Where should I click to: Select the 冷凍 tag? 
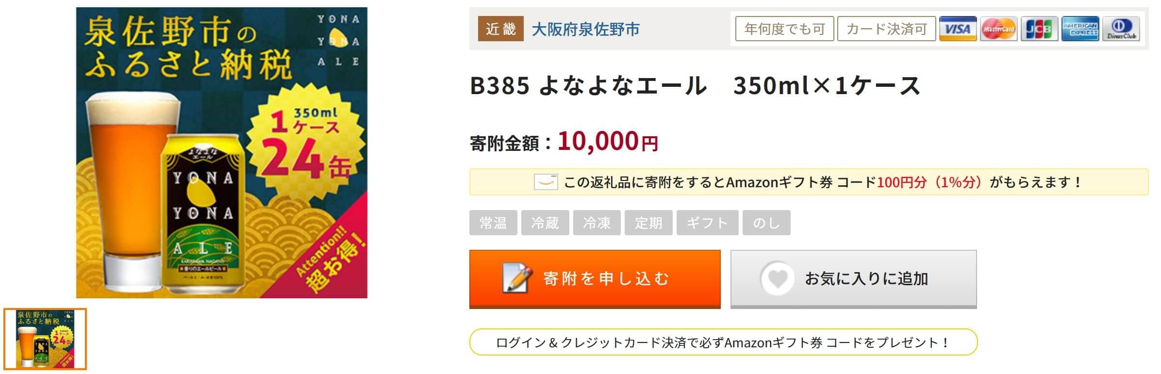597,223
